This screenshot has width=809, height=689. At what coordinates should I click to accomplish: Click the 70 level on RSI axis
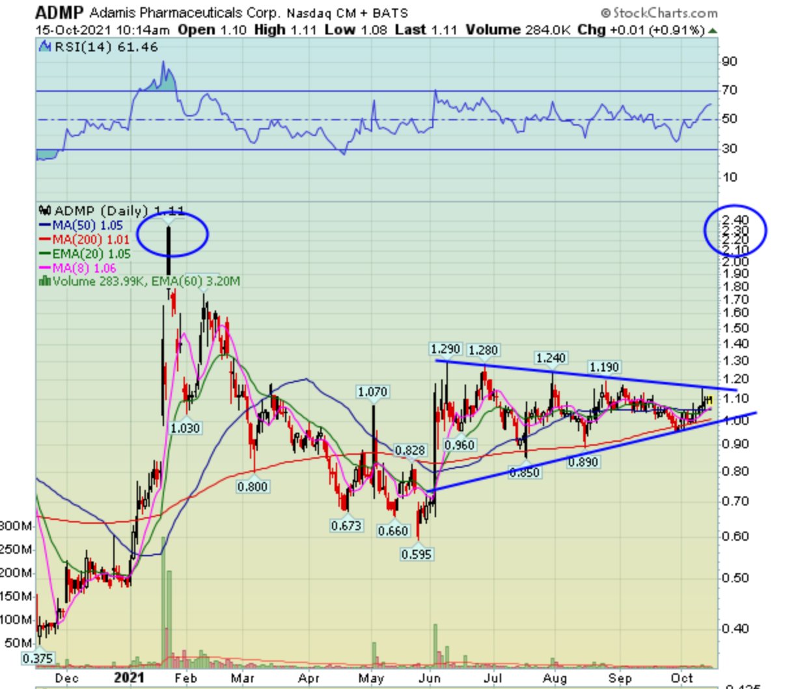(730, 90)
